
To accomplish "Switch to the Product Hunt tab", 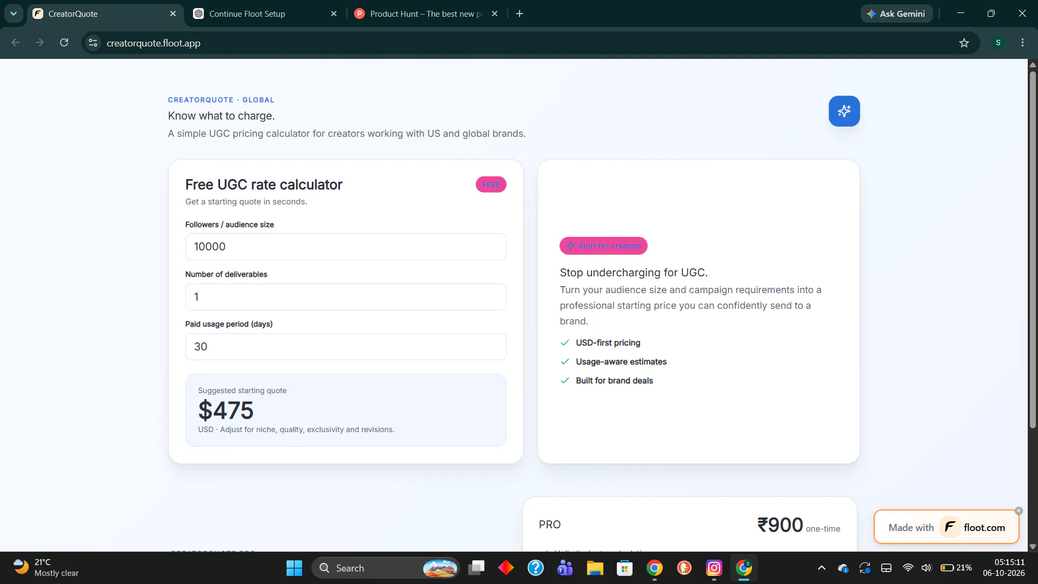I will (x=426, y=14).
